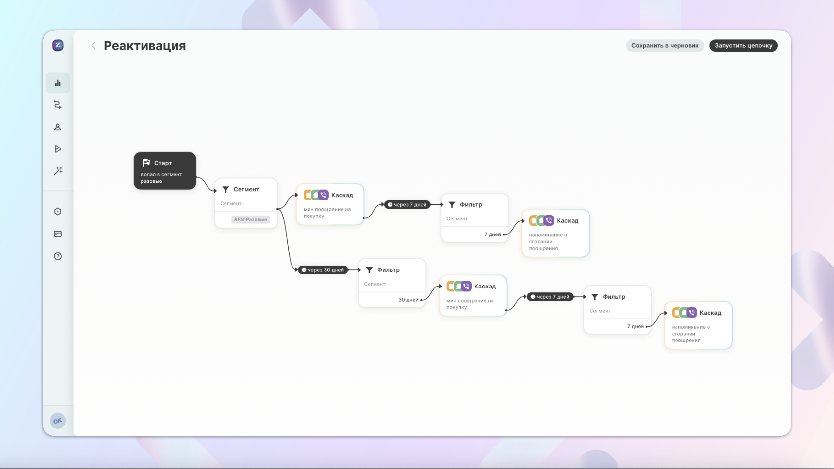Click the через 30 дней delay pill

click(x=323, y=270)
